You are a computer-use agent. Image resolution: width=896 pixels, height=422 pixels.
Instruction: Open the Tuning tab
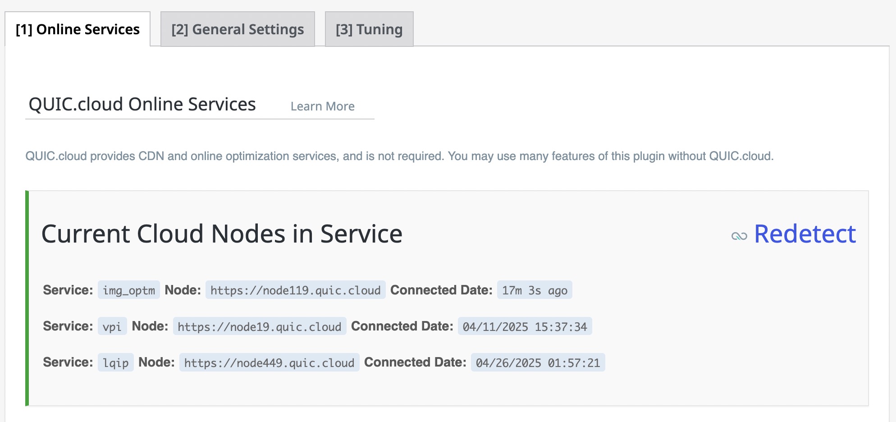[369, 29]
